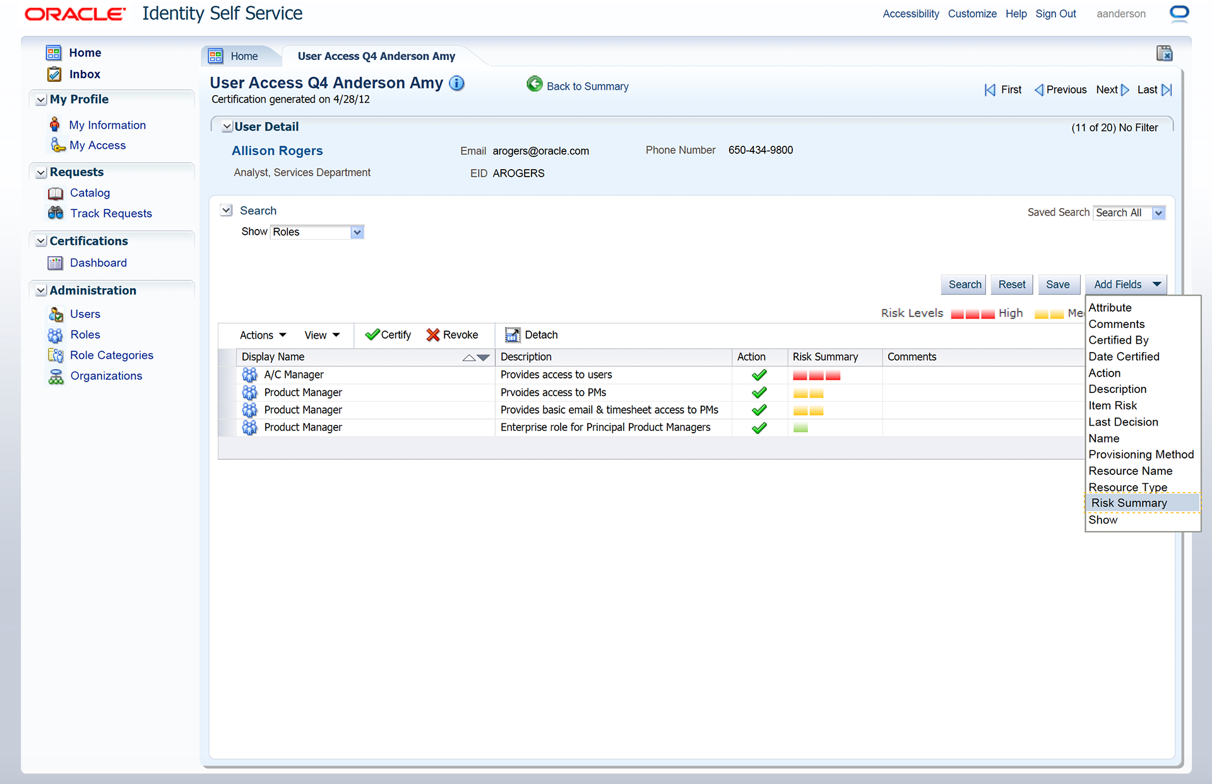Choose Attribute from Add Fields menu
This screenshot has height=784, width=1212.
pos(1110,307)
